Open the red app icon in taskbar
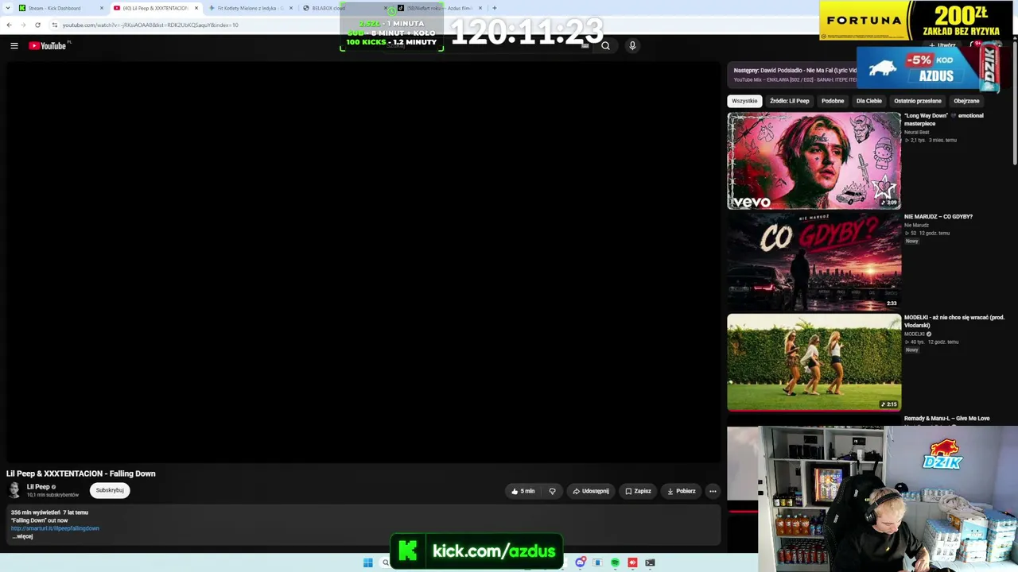 (x=632, y=562)
